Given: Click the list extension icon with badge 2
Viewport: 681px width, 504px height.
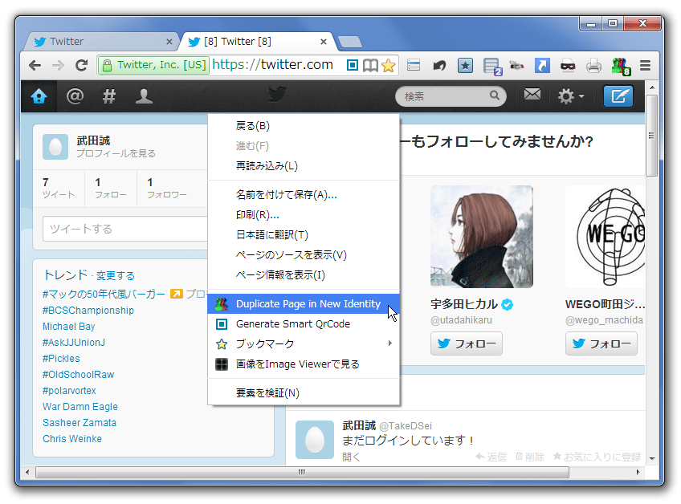Looking at the screenshot, I should 492,67.
